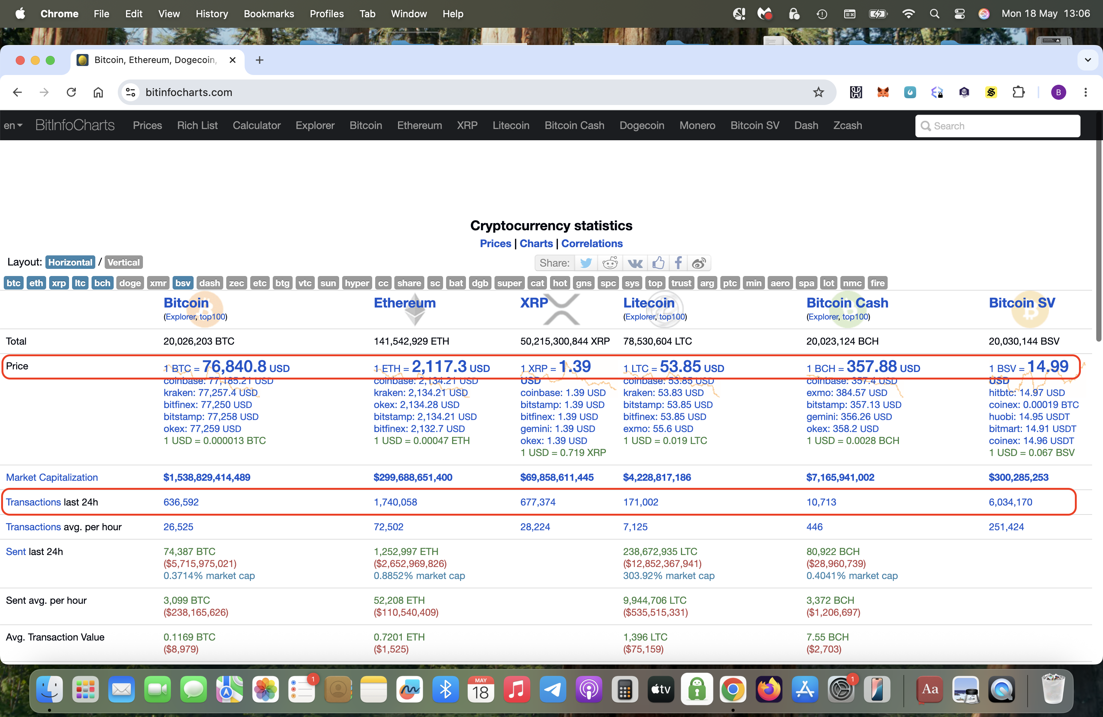Open Spotlight search in menu bar
The width and height of the screenshot is (1103, 717).
pos(934,14)
